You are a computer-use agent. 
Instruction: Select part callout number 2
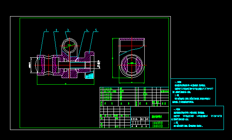(56, 30)
